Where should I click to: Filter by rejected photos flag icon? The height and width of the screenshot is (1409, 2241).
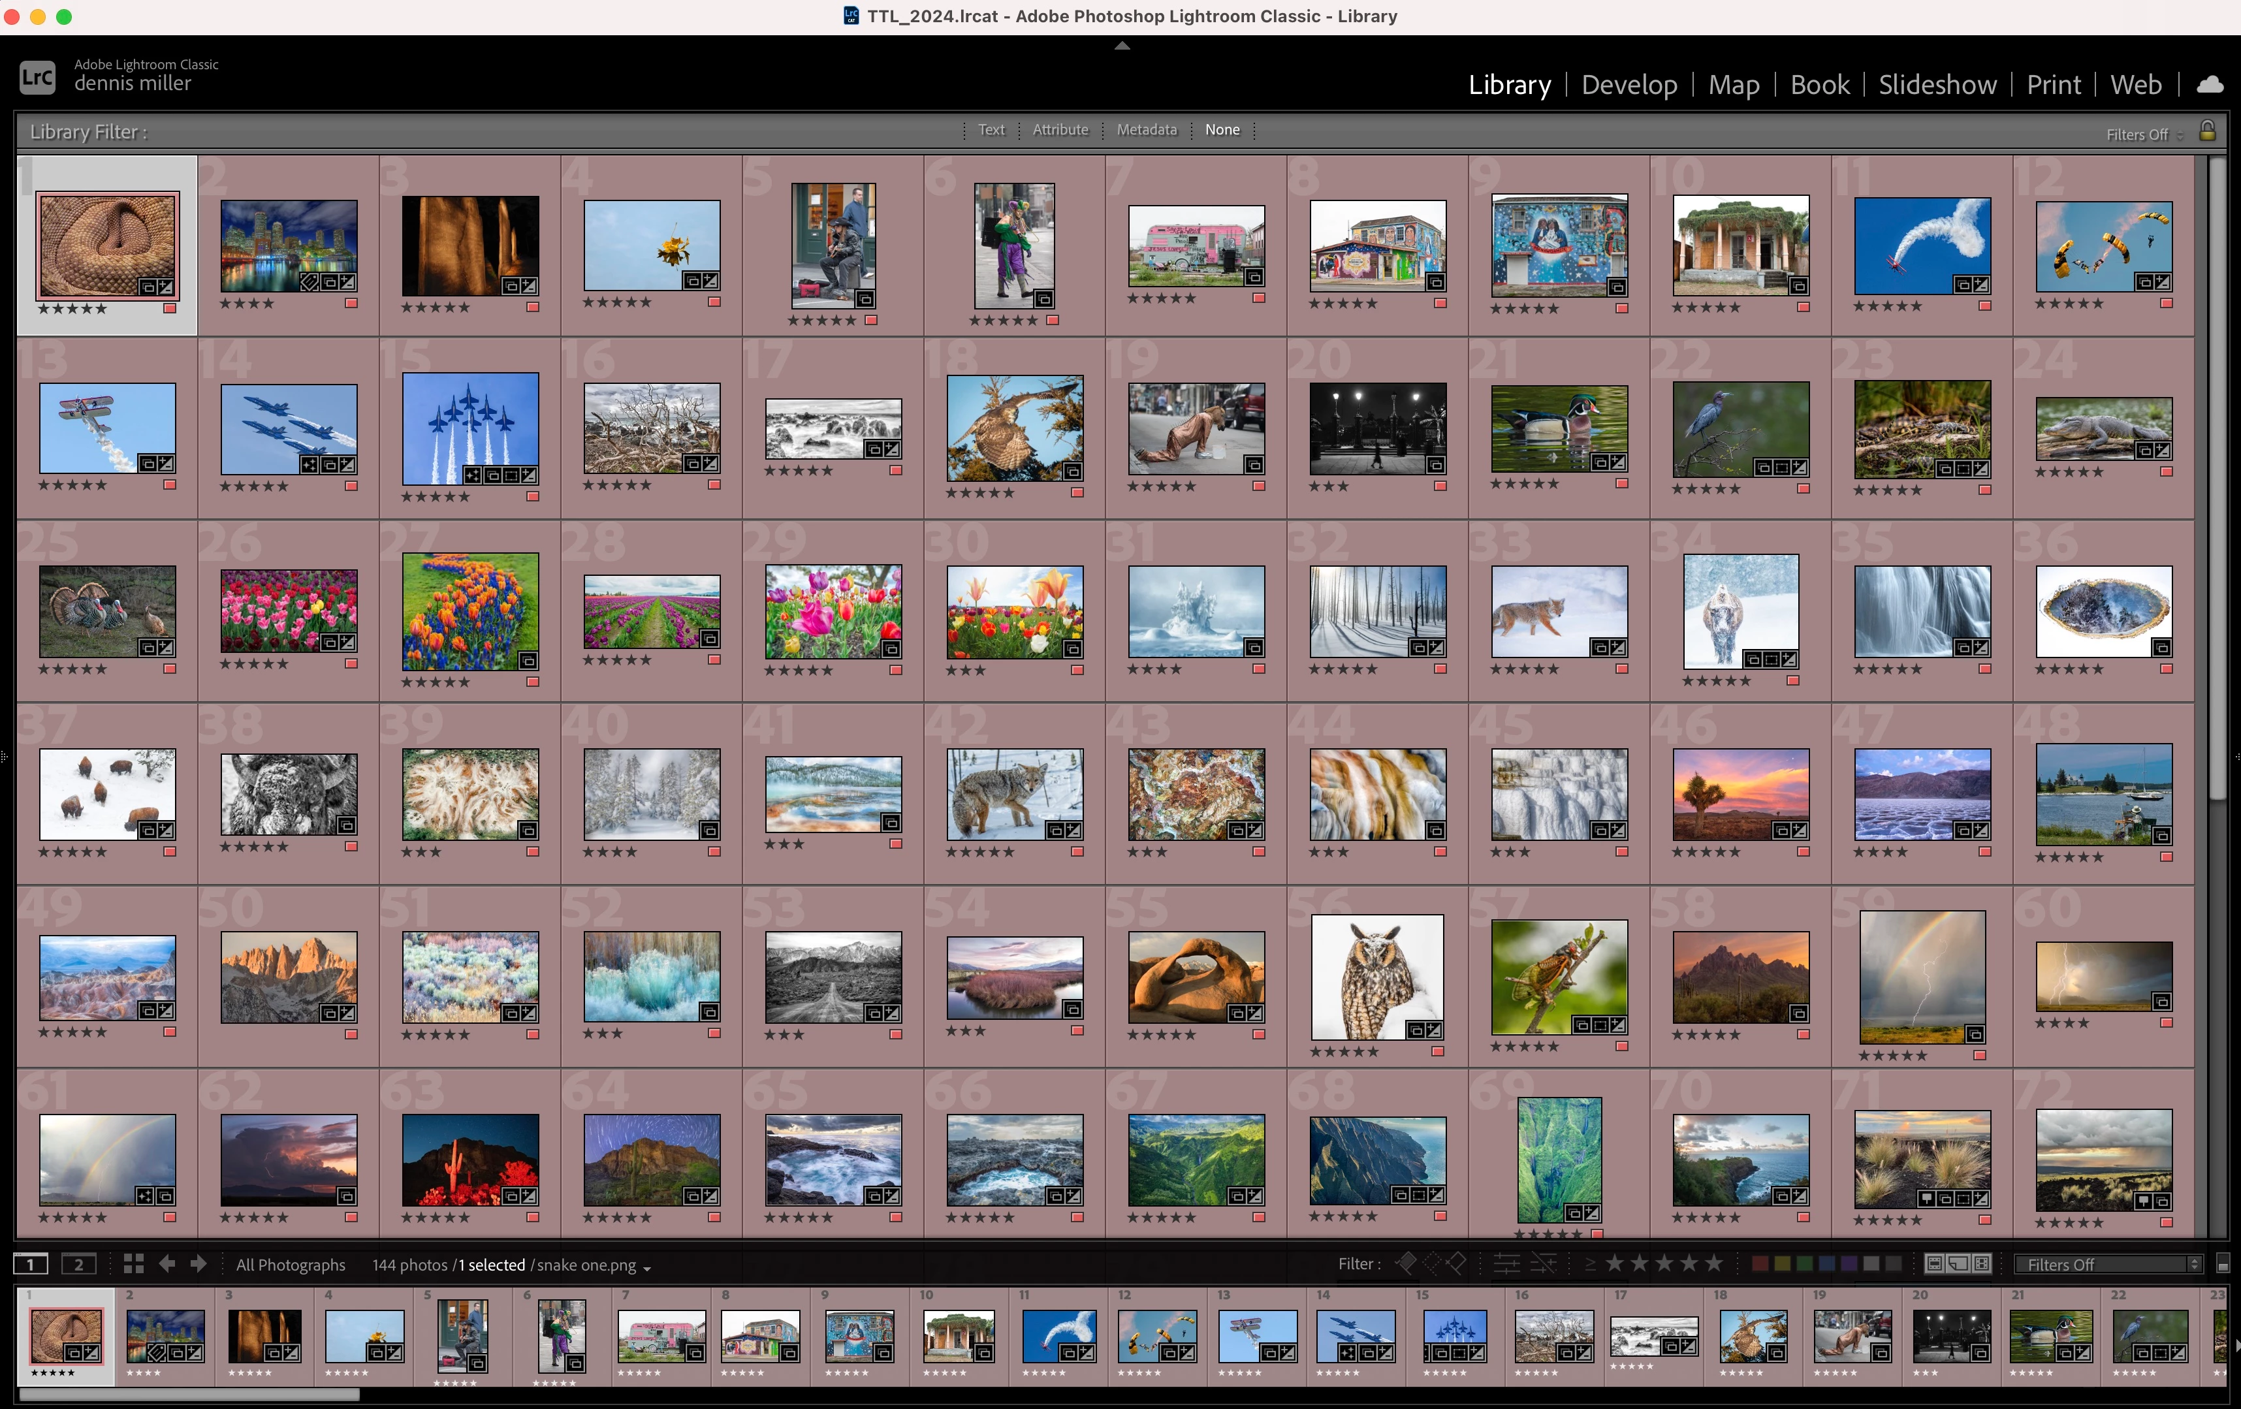(x=1457, y=1264)
